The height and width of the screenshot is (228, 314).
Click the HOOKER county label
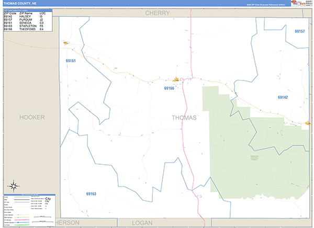[32, 117]
